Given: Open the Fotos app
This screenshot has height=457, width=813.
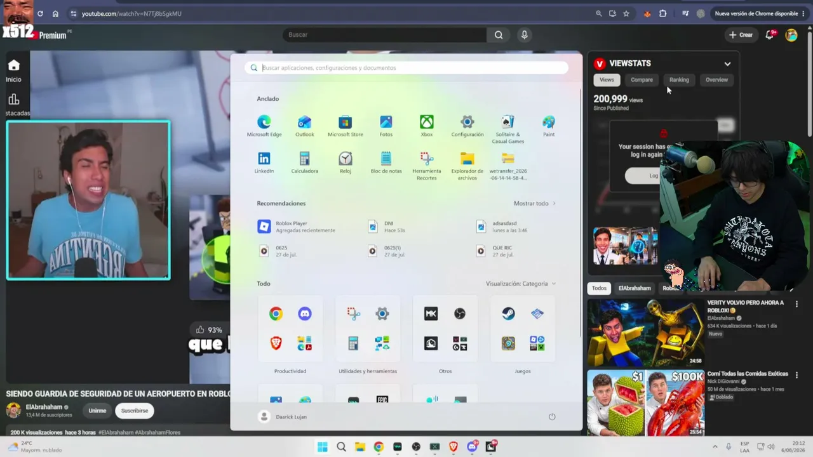Looking at the screenshot, I should (386, 126).
